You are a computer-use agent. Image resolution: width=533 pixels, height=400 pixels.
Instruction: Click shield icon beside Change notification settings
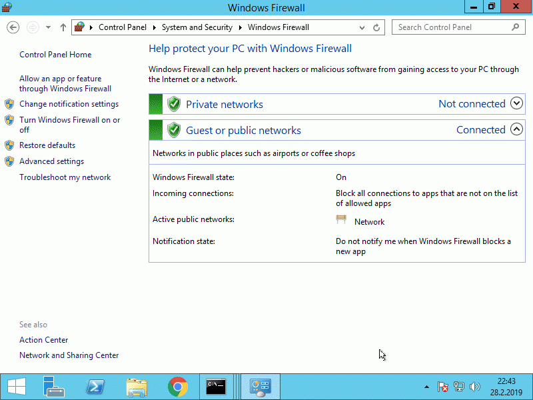point(9,104)
